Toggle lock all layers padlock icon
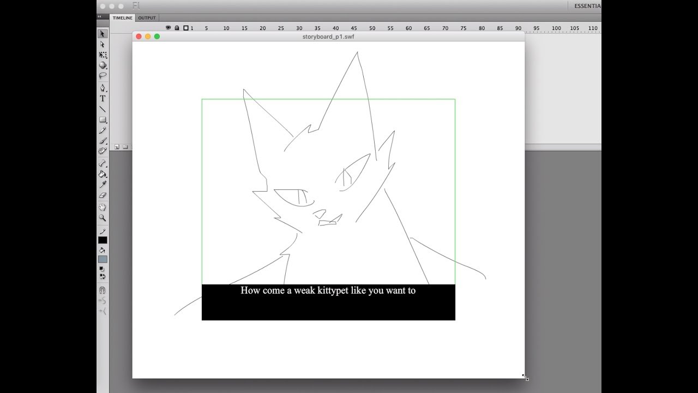The height and width of the screenshot is (393, 698). [177, 28]
